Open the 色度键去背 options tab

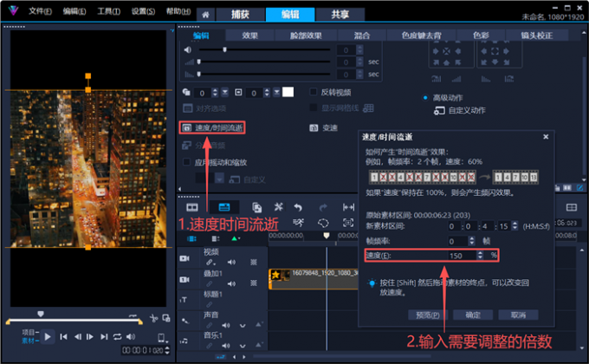[421, 36]
